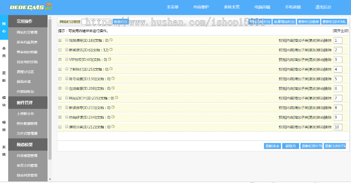This screenshot has height=183, width=351.
Task: Click the edit icon next to 网站幻灯片
Action: tap(117, 98)
